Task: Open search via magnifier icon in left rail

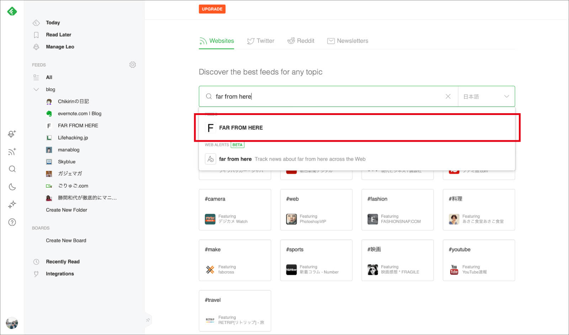Action: click(12, 169)
